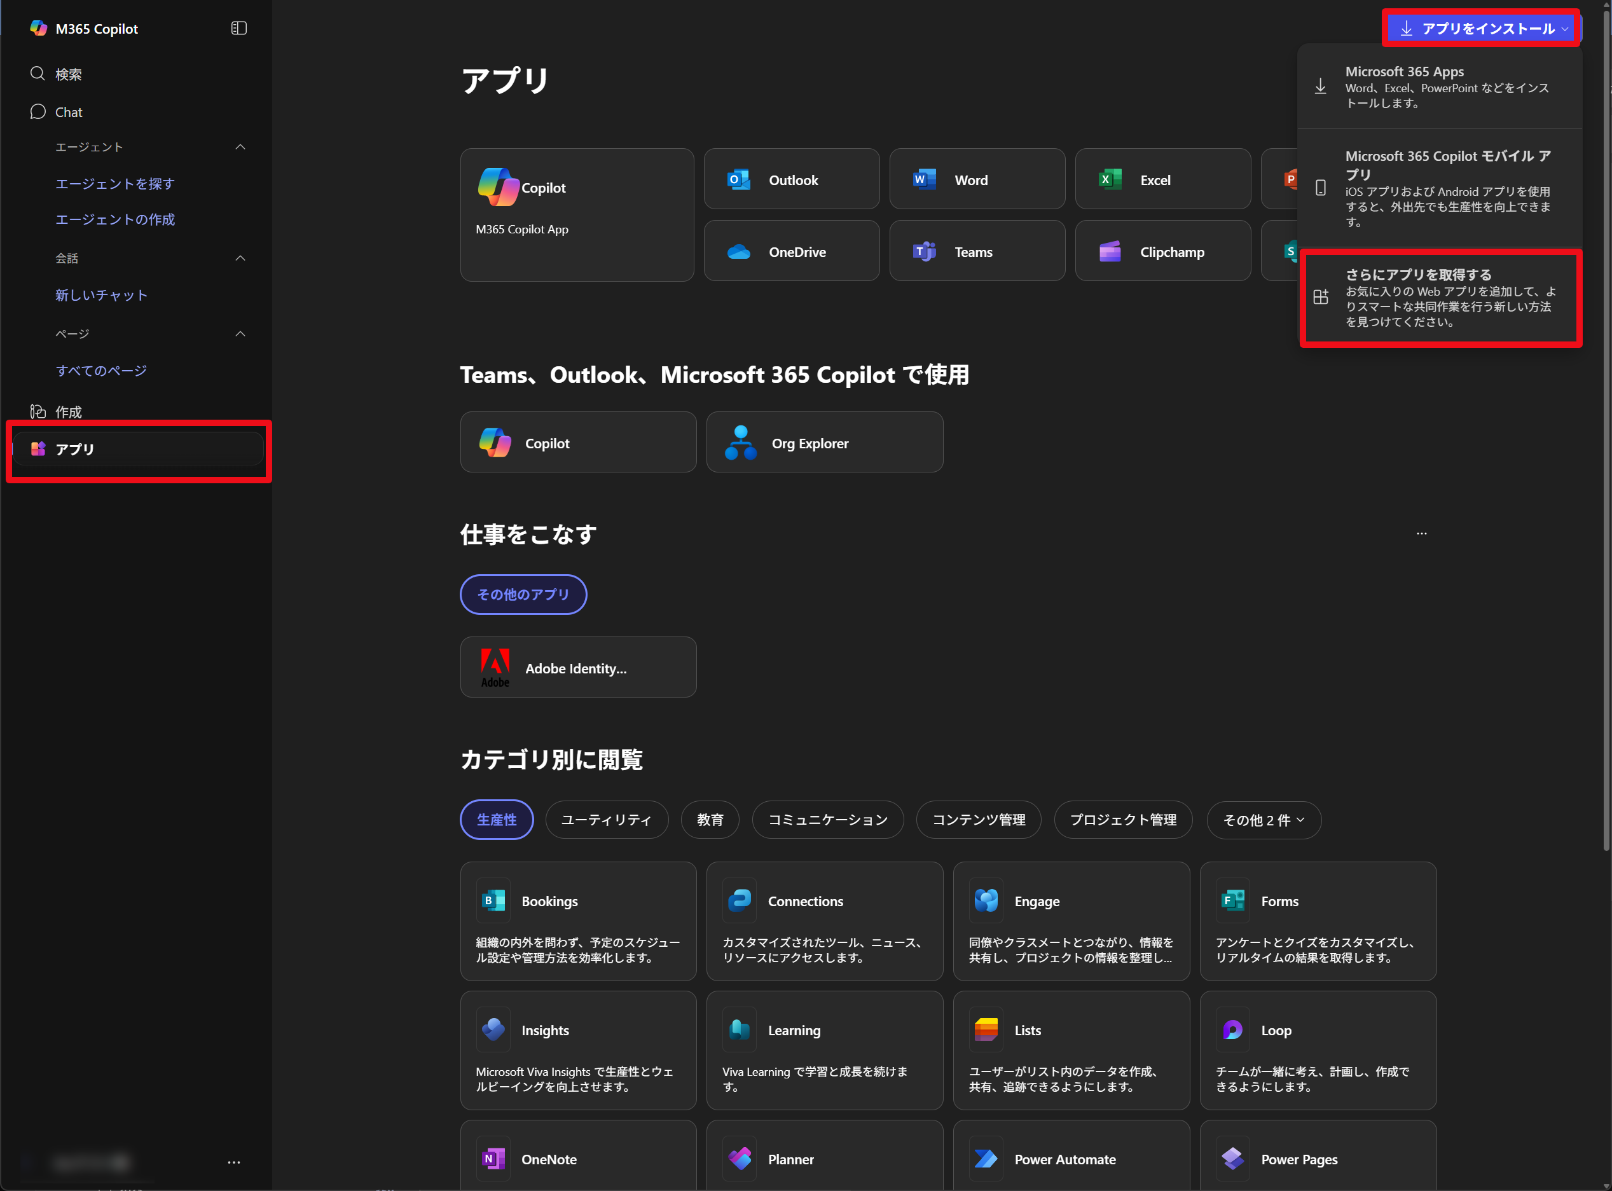Click the Insights app icon

(x=494, y=1029)
